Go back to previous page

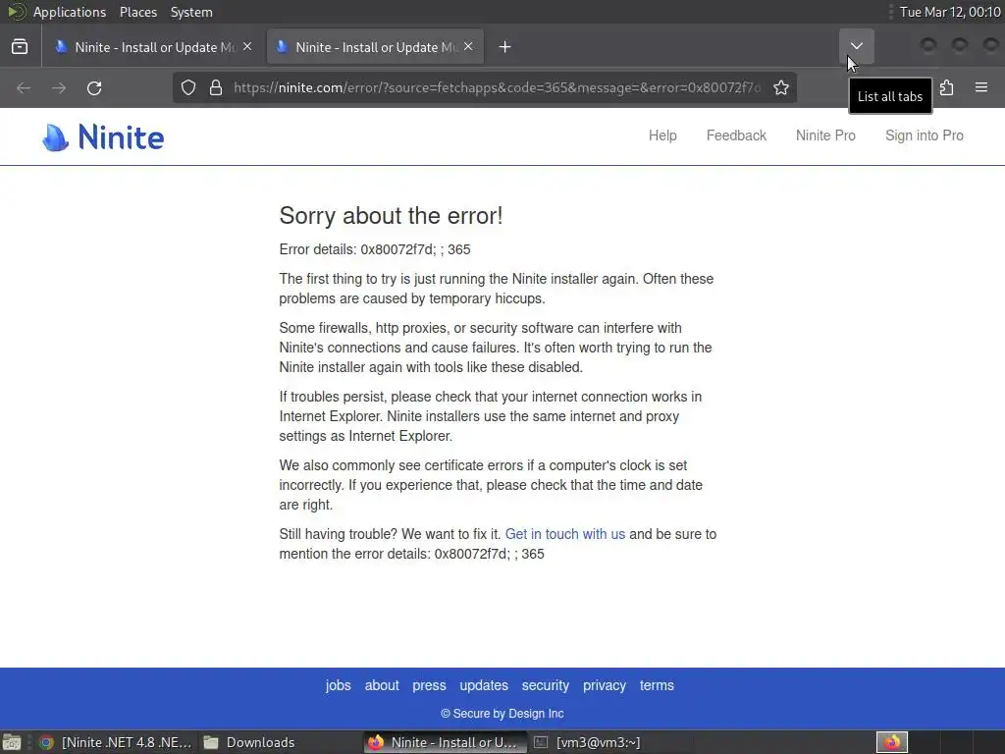tap(24, 87)
